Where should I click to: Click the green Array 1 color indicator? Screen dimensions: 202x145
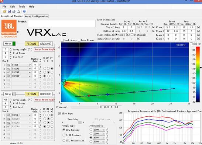point(14,43)
